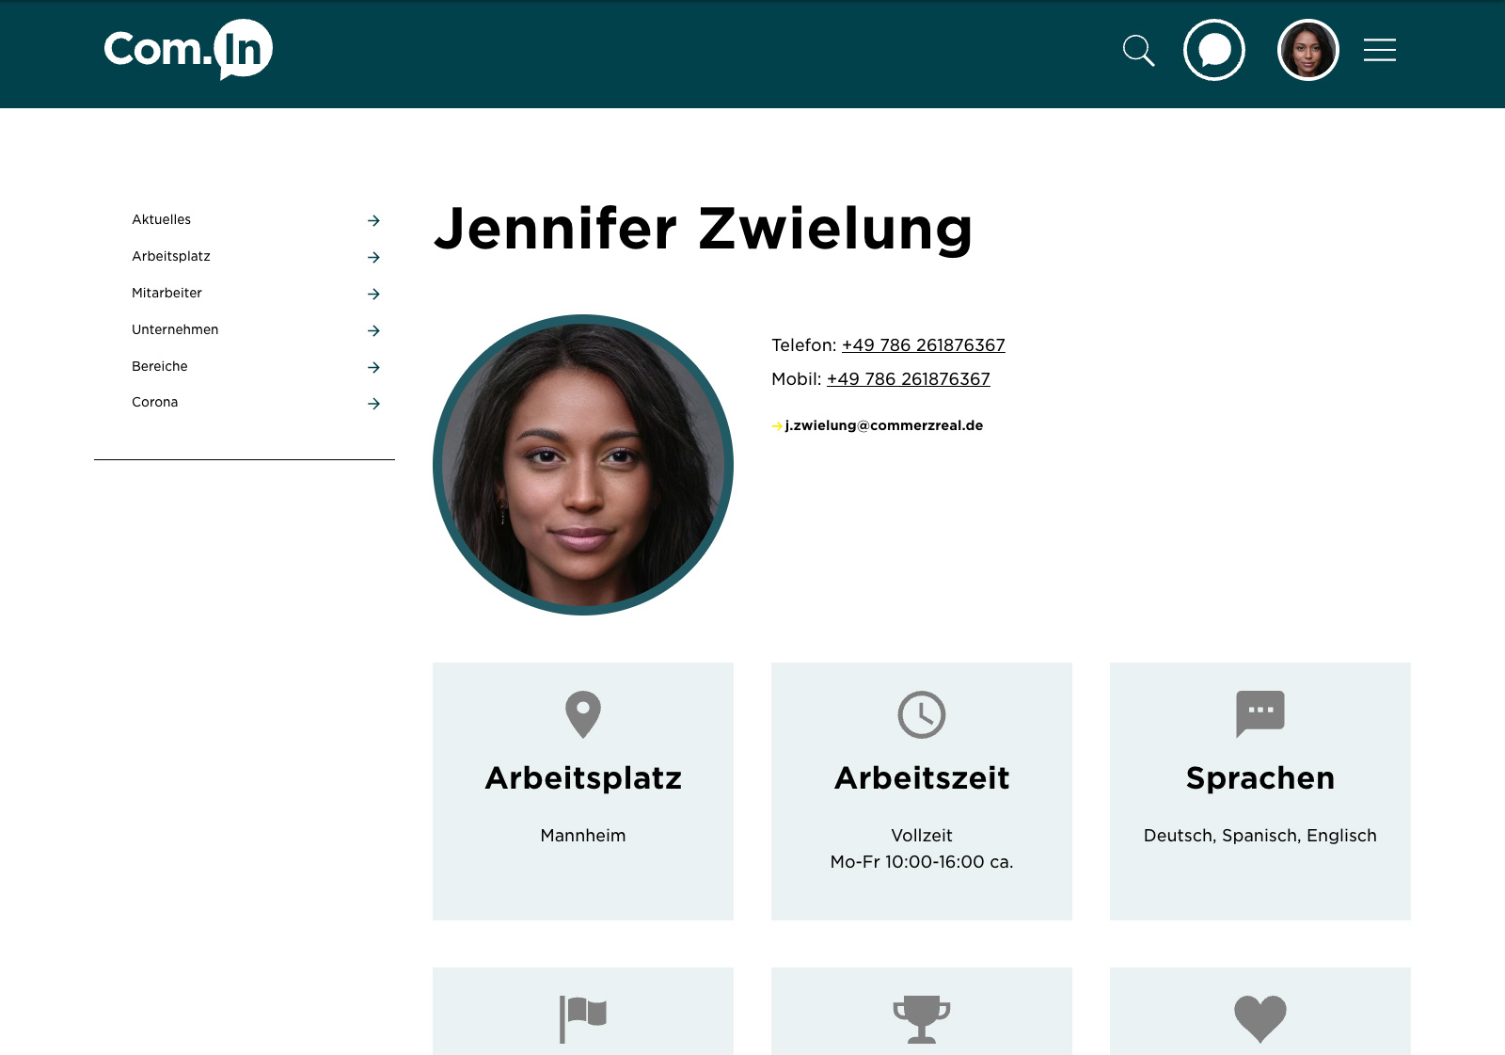Open search with the magnifier icon
This screenshot has height=1055, width=1505.
coord(1138,50)
